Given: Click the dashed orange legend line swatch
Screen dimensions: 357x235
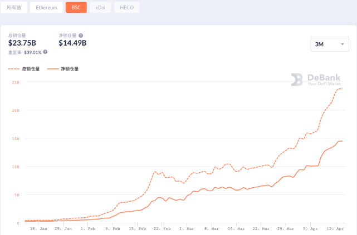Looking at the screenshot, I should [x=14, y=69].
